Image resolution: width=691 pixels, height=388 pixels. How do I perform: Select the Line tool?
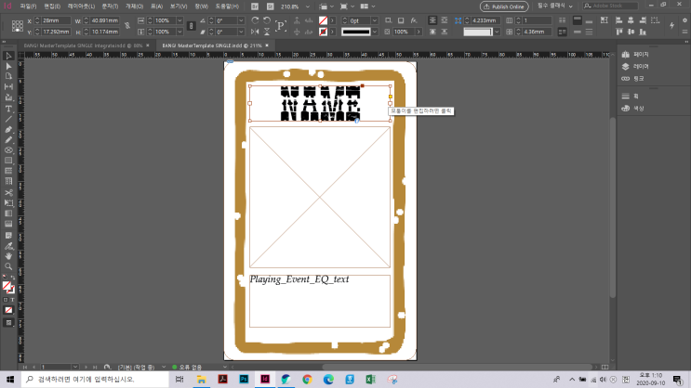8,119
